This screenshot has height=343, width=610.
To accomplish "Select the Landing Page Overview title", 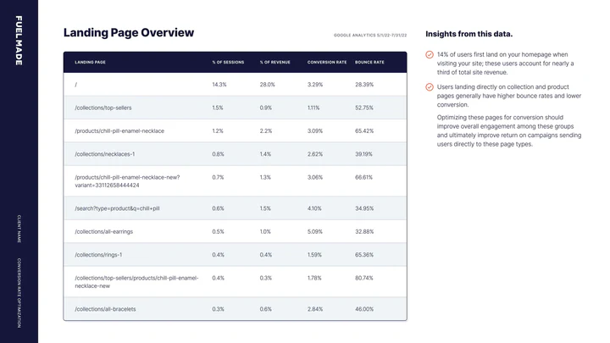I will tap(129, 33).
